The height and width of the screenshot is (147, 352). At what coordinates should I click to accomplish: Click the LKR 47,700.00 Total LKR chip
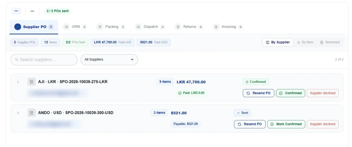tap(113, 42)
